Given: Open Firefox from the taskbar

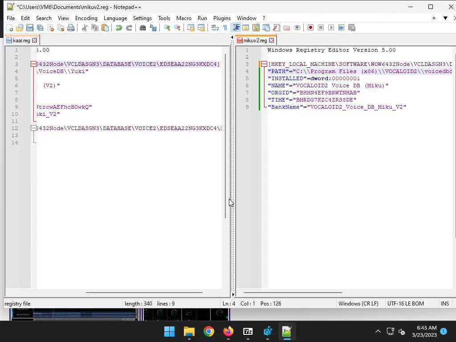Looking at the screenshot, I should tap(228, 331).
